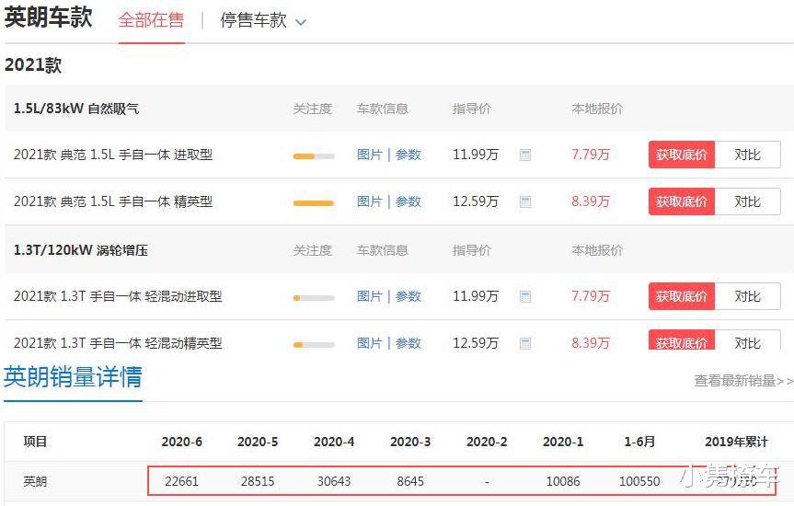Open calculator icon for 典范 1.5L 精英型
The height and width of the screenshot is (506, 794).
click(525, 202)
